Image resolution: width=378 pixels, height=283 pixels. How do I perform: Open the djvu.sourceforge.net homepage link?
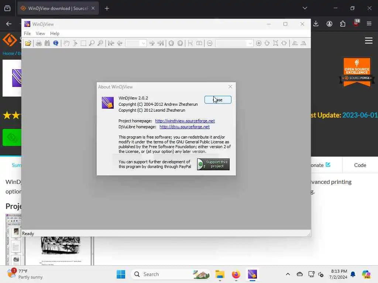coord(185,127)
